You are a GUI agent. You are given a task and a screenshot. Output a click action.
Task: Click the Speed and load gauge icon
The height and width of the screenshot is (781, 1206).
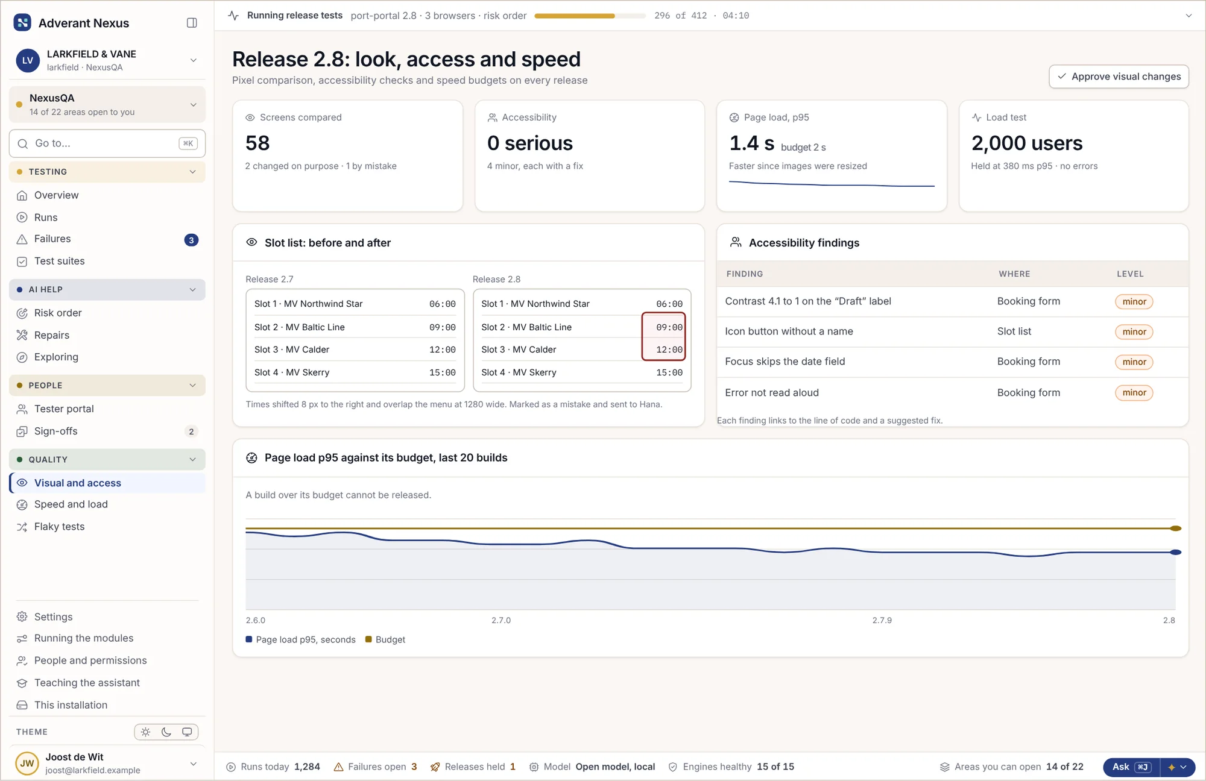(x=22, y=505)
